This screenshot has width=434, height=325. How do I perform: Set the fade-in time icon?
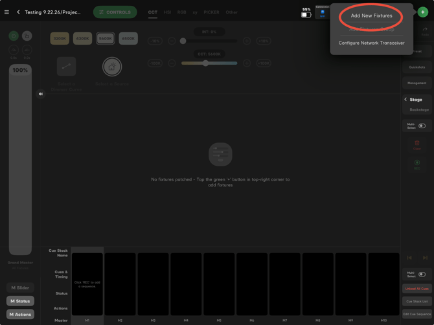click(x=14, y=50)
